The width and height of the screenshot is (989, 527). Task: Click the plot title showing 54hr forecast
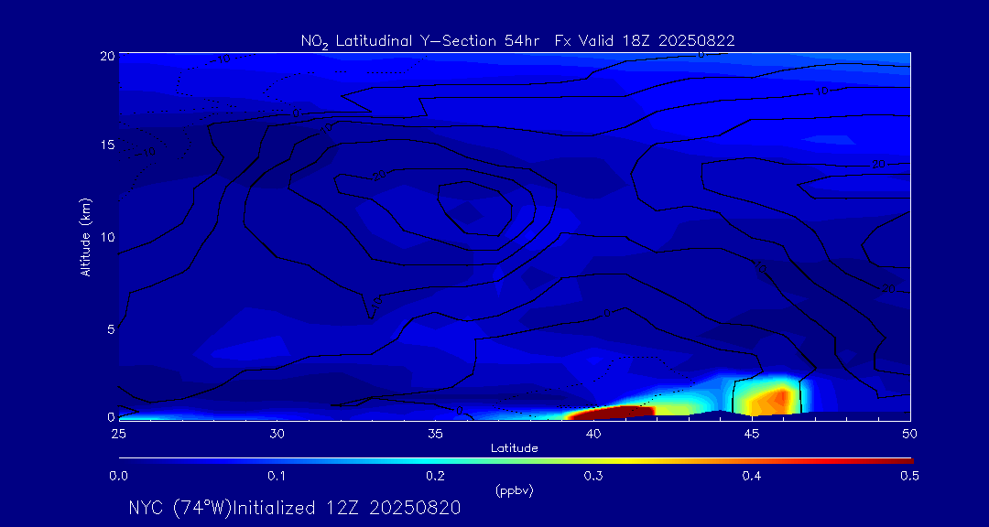pos(518,40)
